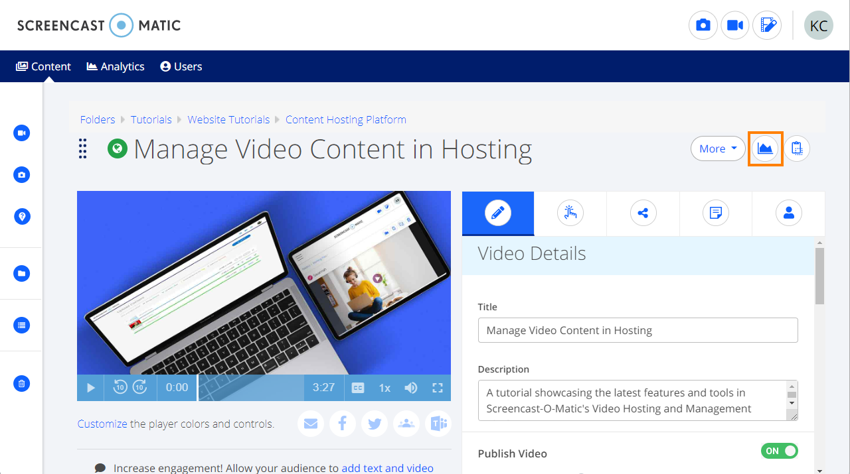
Task: Click the clipboard icon next to analytics
Action: tap(797, 148)
